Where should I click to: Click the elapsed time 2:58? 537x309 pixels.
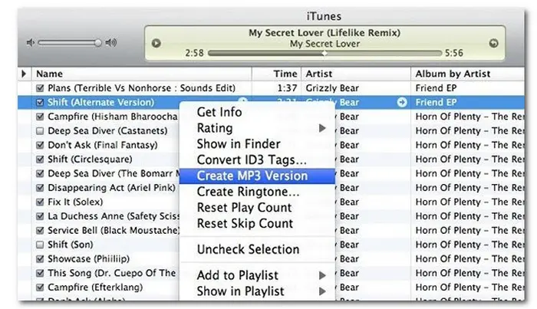coord(194,53)
